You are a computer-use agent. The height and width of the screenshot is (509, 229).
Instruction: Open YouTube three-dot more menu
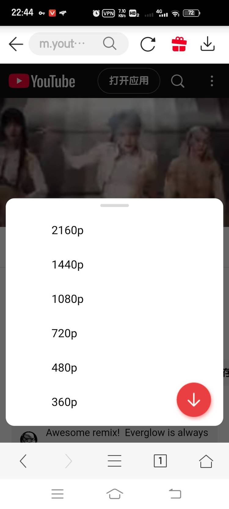click(x=212, y=81)
